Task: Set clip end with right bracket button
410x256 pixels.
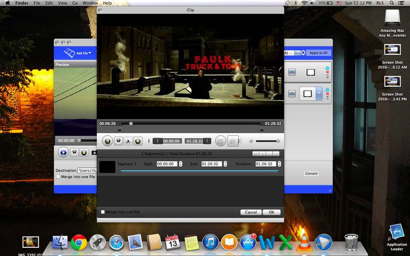Action: point(207,141)
